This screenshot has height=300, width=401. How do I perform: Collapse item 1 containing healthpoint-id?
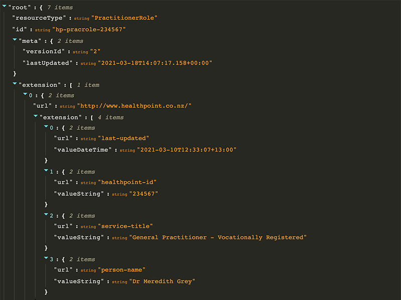click(46, 170)
